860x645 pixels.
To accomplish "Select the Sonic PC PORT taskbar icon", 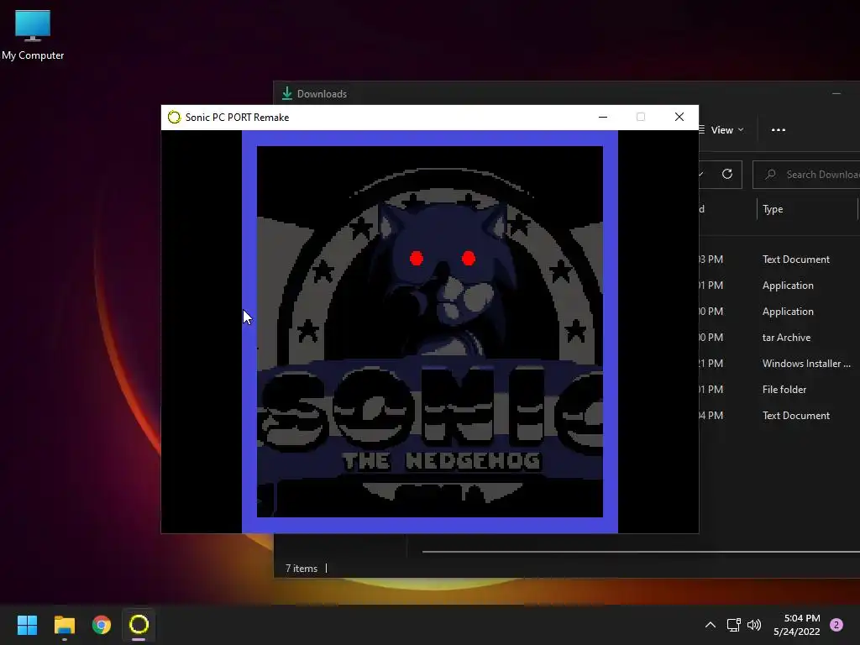I will [x=139, y=625].
